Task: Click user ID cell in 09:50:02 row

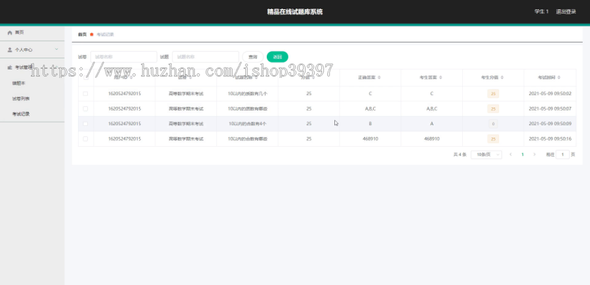Action: point(125,94)
